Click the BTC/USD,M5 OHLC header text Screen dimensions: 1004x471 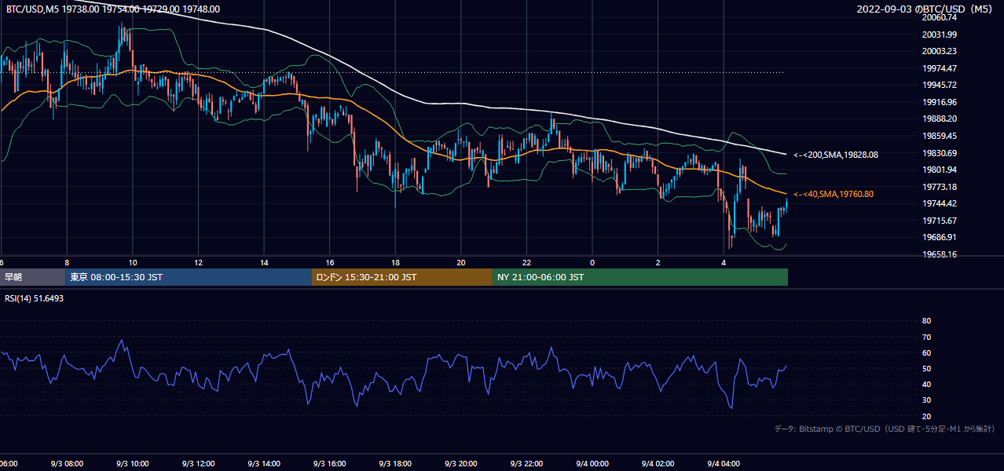[113, 9]
